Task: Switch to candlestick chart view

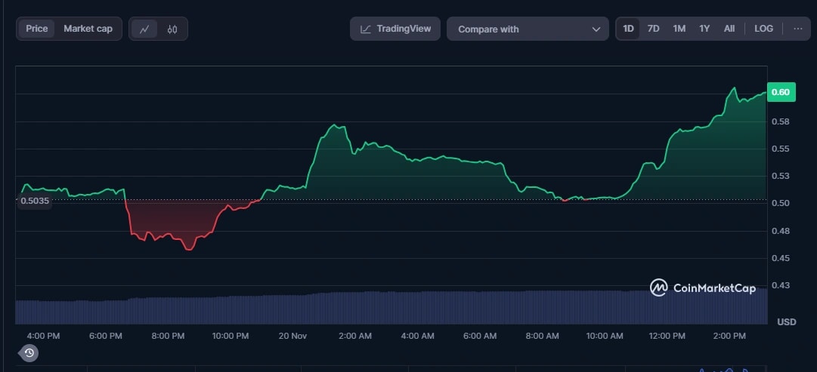Action: pyautogui.click(x=172, y=29)
